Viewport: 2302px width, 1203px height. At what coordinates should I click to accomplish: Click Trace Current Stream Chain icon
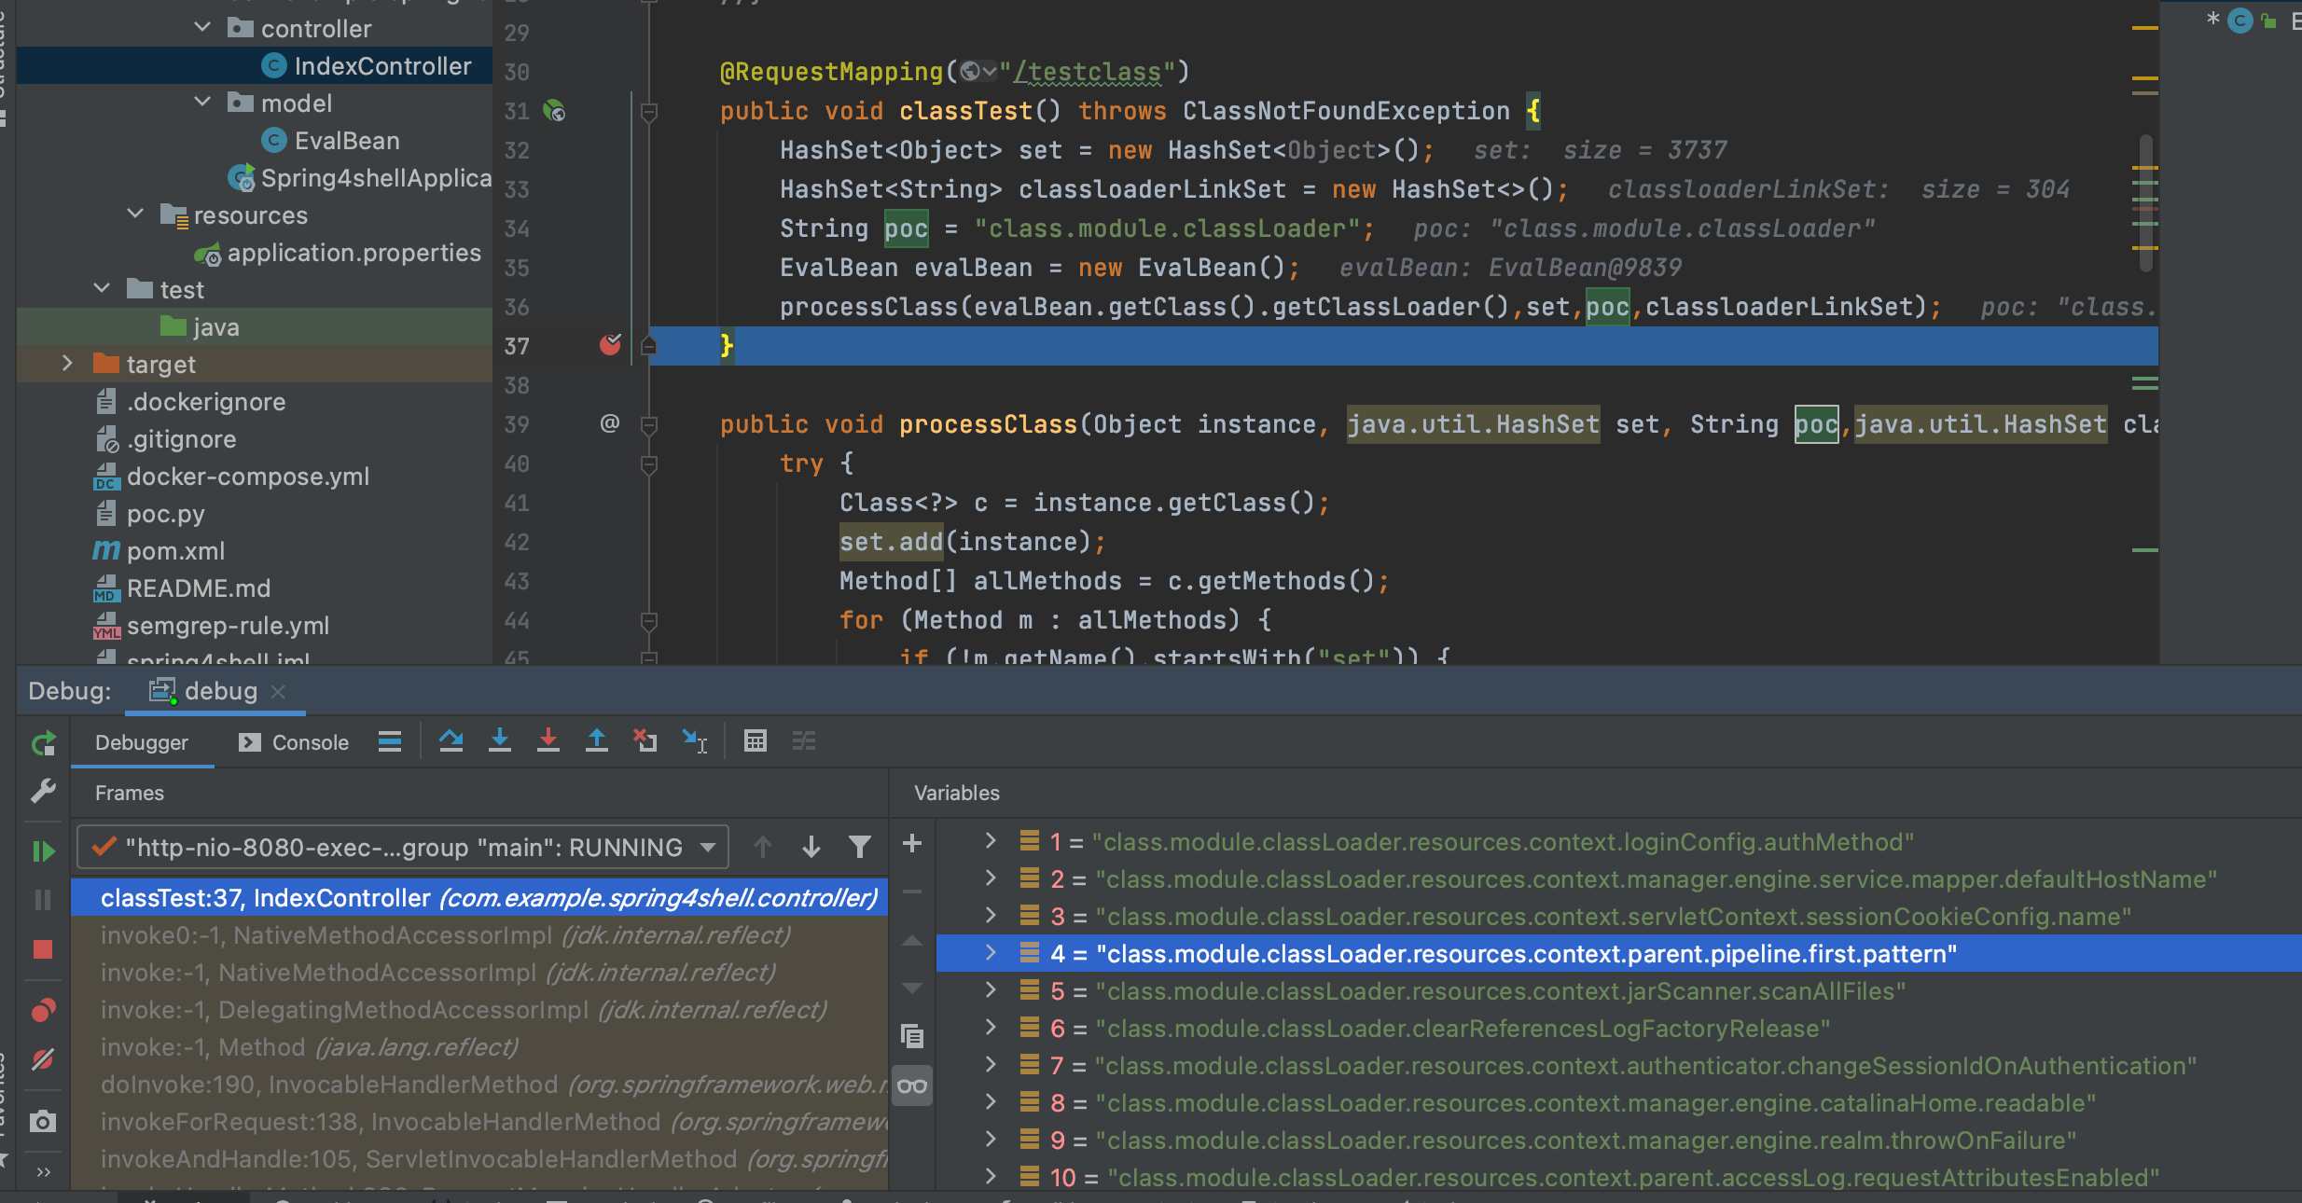coord(804,741)
